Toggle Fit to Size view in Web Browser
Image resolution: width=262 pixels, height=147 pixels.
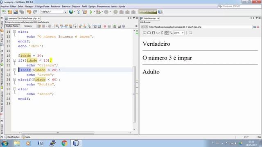pos(167,33)
